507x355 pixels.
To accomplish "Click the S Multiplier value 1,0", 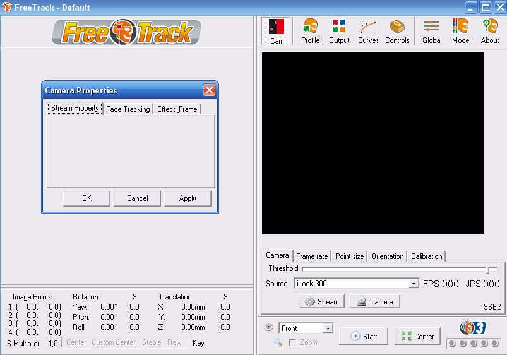I will click(x=53, y=343).
